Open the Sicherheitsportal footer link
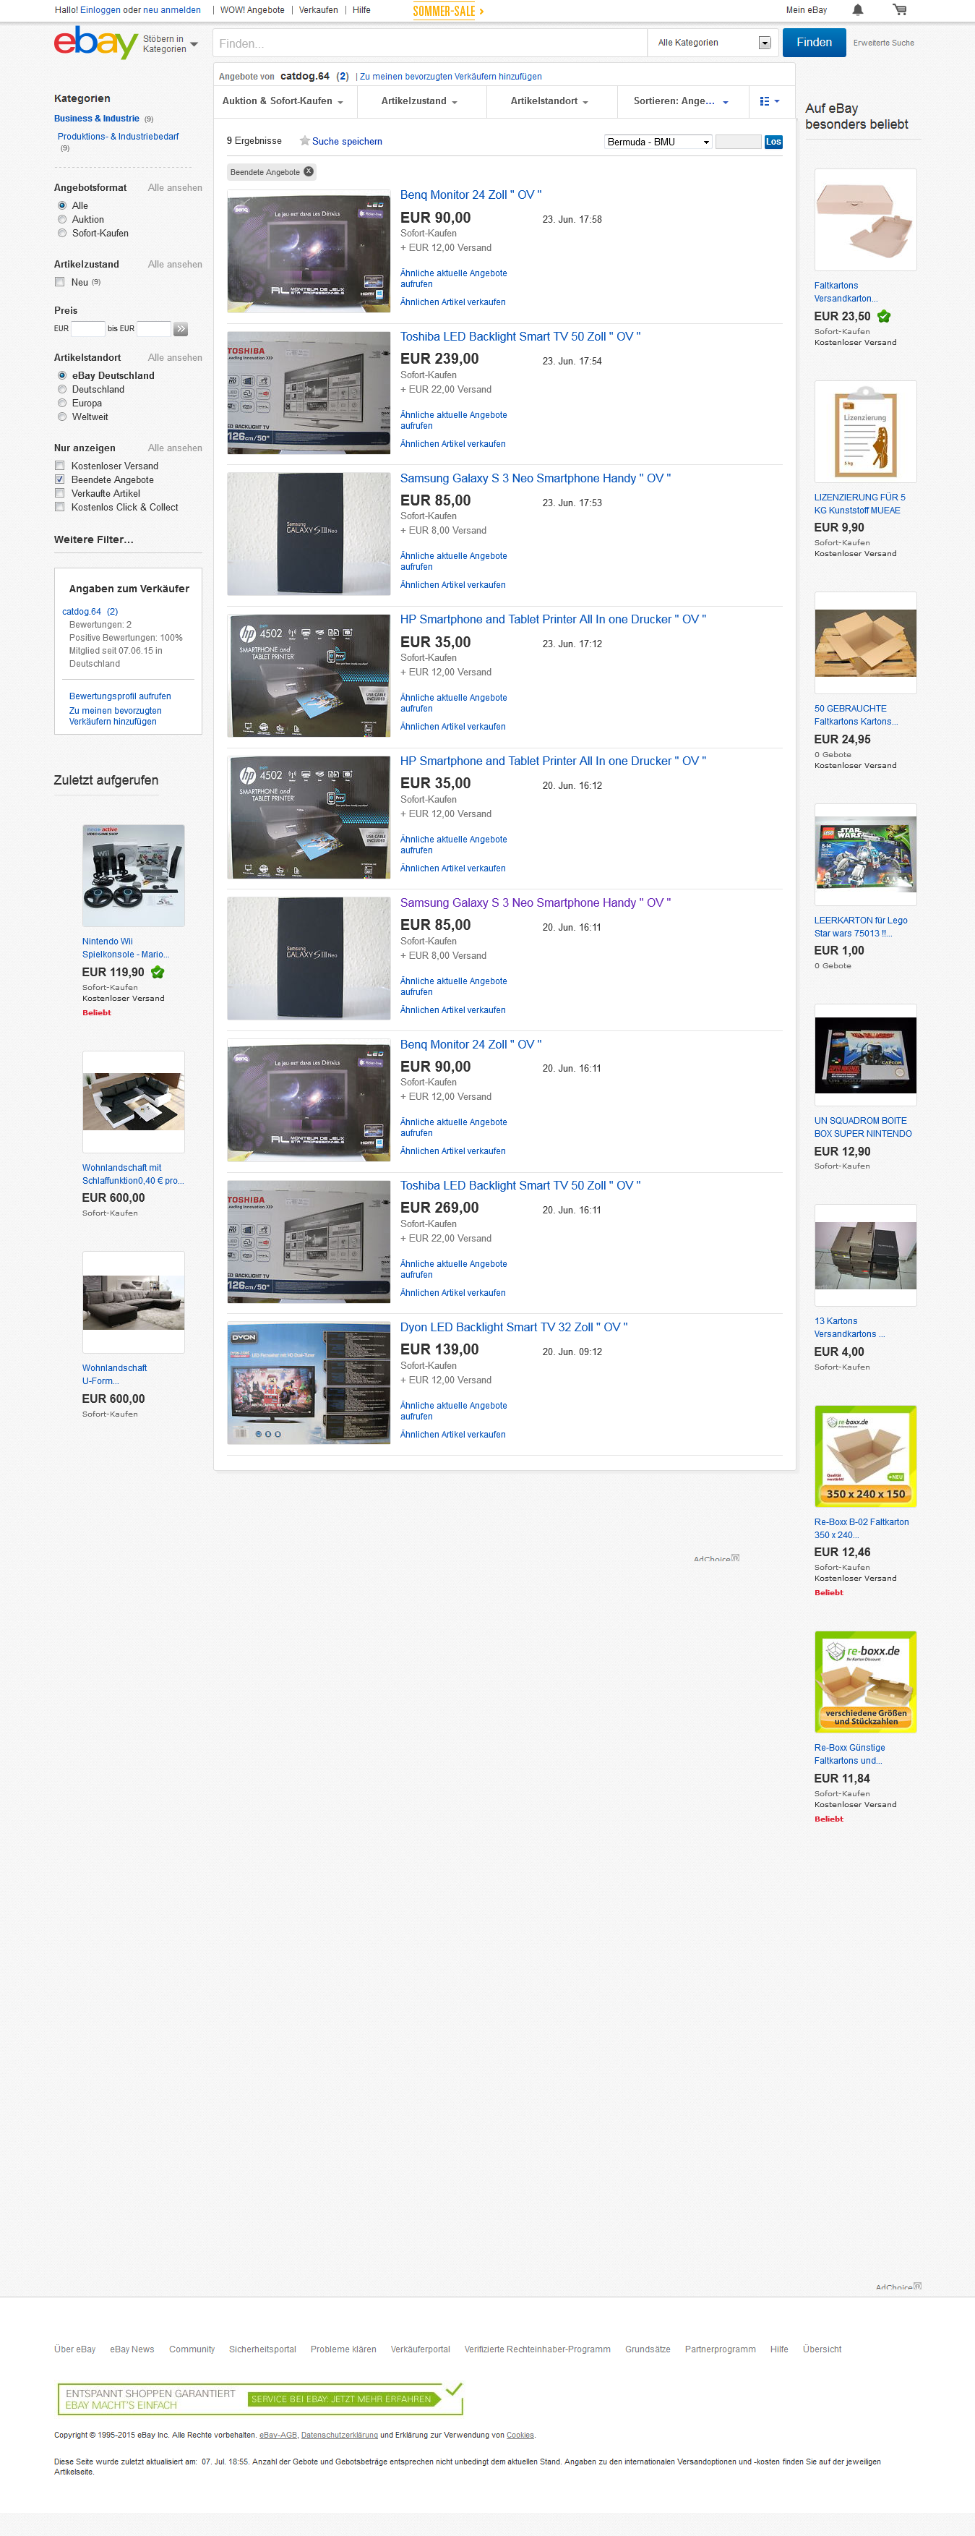Viewport: 975px width, 2536px height. tap(262, 2349)
